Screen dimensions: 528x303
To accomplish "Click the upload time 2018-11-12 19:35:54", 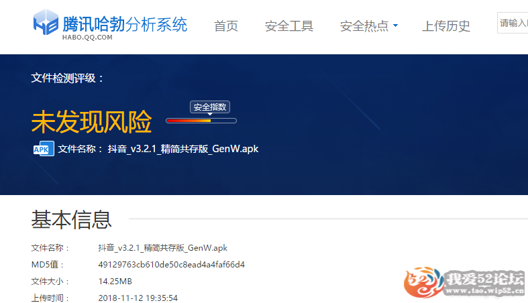I will coord(138,298).
